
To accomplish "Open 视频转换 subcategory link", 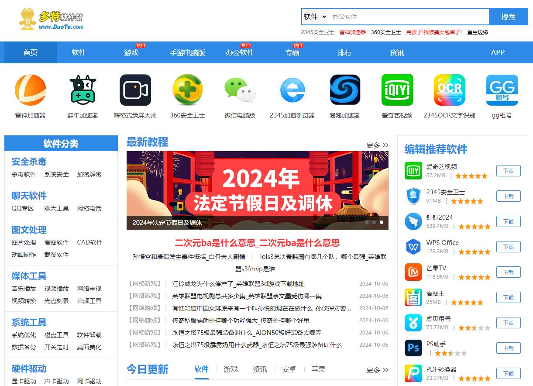I will [x=24, y=301].
